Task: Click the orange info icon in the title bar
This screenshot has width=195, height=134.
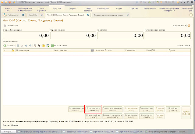Action: 178,2
